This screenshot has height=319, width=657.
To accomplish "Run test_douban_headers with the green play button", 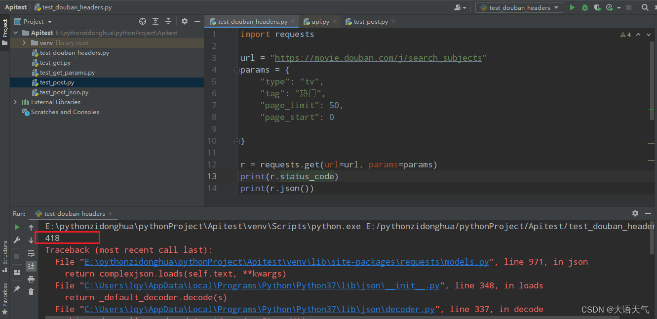I will tap(572, 7).
